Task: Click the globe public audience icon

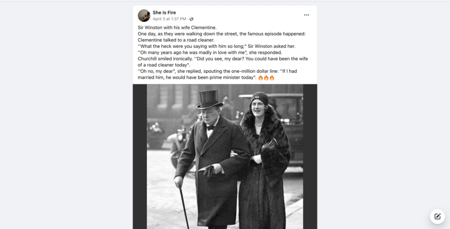Action: [x=191, y=19]
